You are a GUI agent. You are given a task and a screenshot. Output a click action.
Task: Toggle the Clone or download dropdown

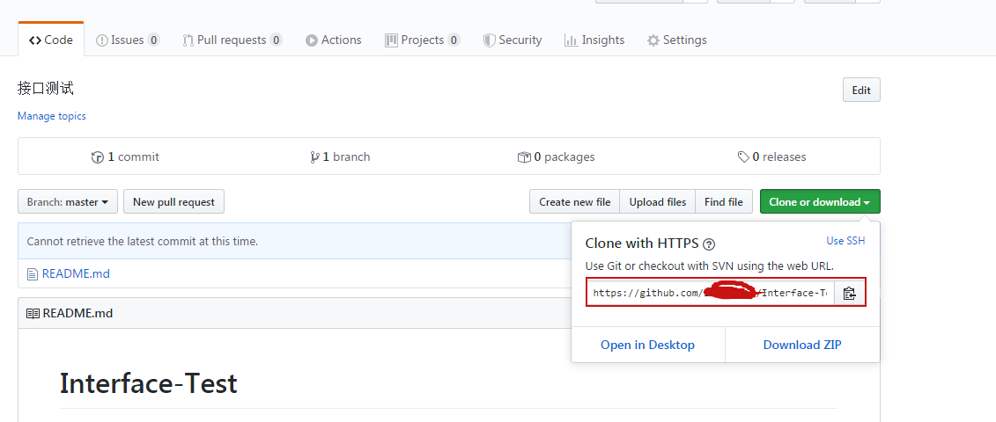click(820, 202)
